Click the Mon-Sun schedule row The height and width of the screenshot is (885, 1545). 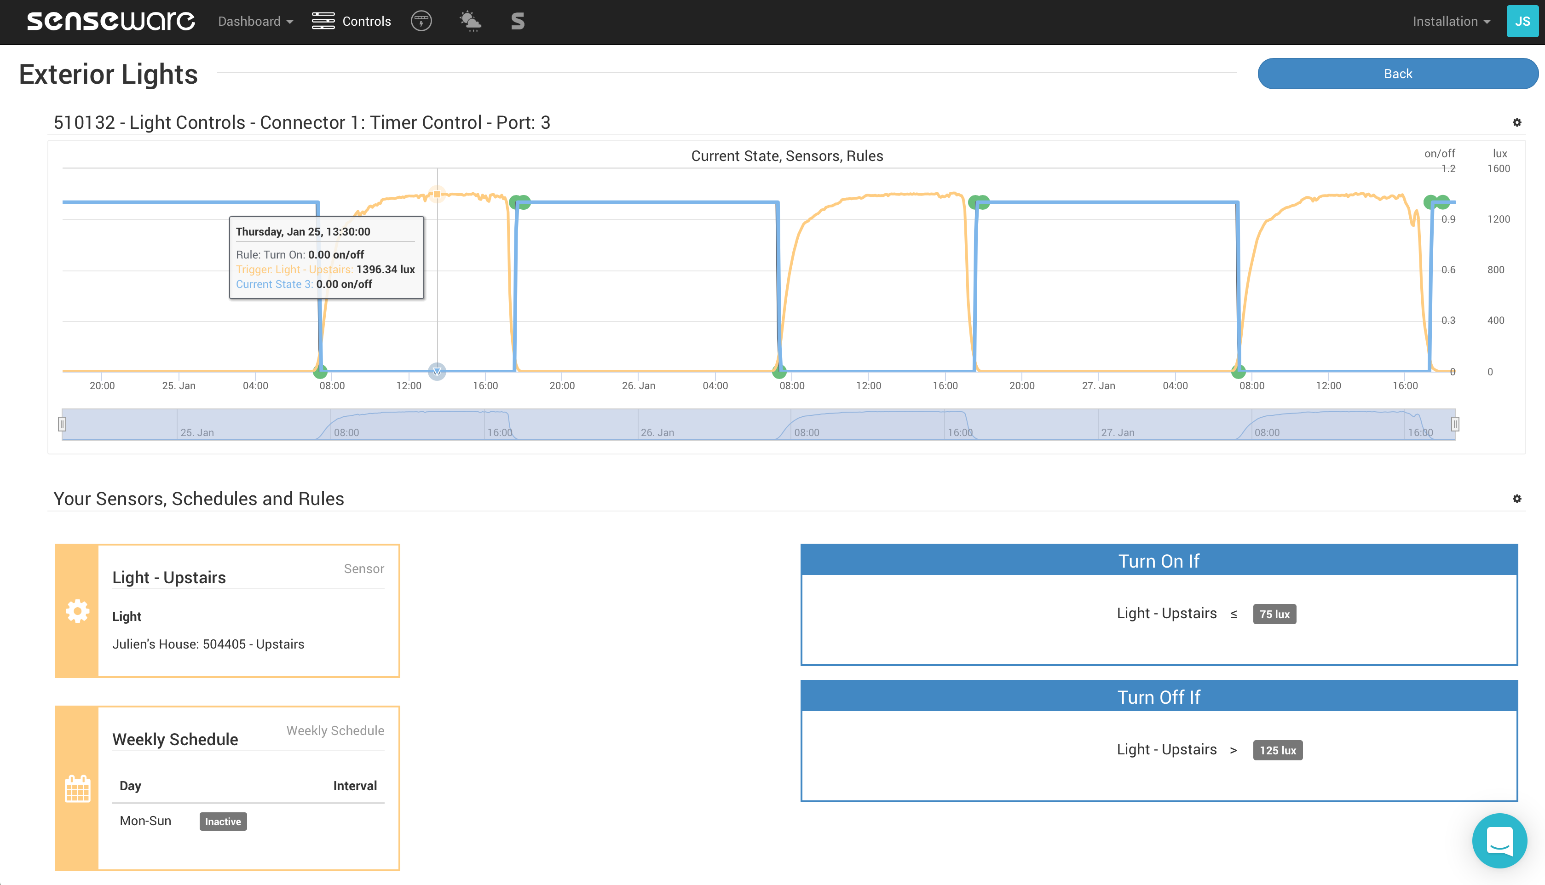click(x=248, y=821)
